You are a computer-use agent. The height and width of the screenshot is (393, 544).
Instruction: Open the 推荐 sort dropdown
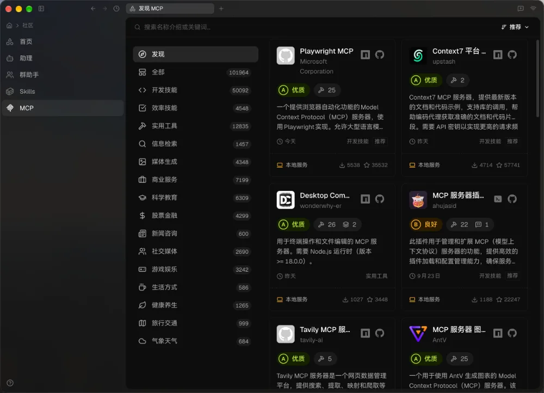point(515,27)
